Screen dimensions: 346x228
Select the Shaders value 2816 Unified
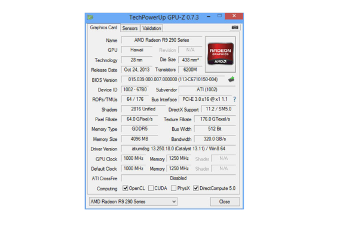[143, 109]
